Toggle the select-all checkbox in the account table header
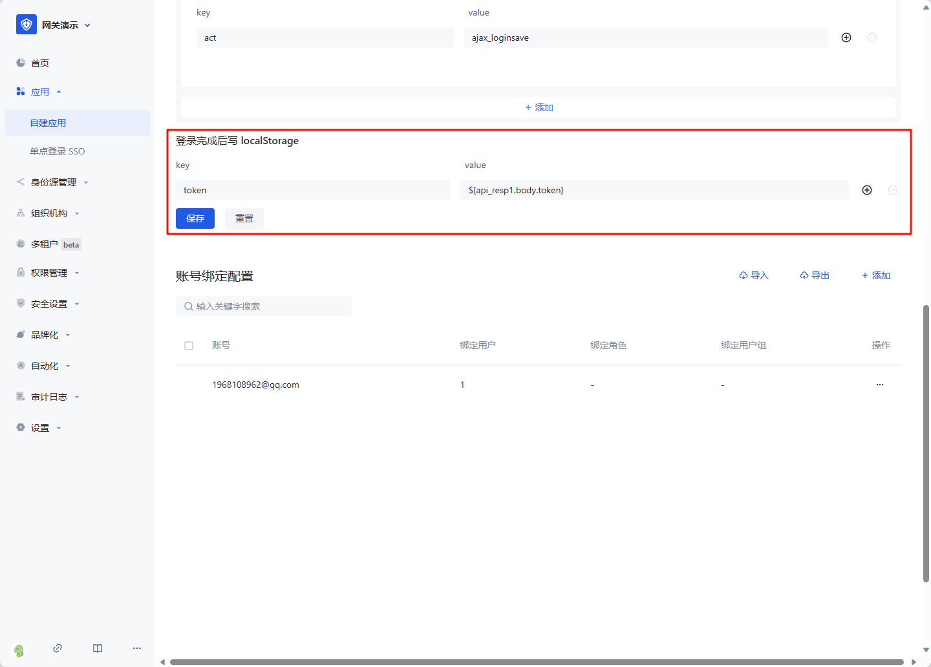Viewport: 931px width, 667px height. [189, 346]
